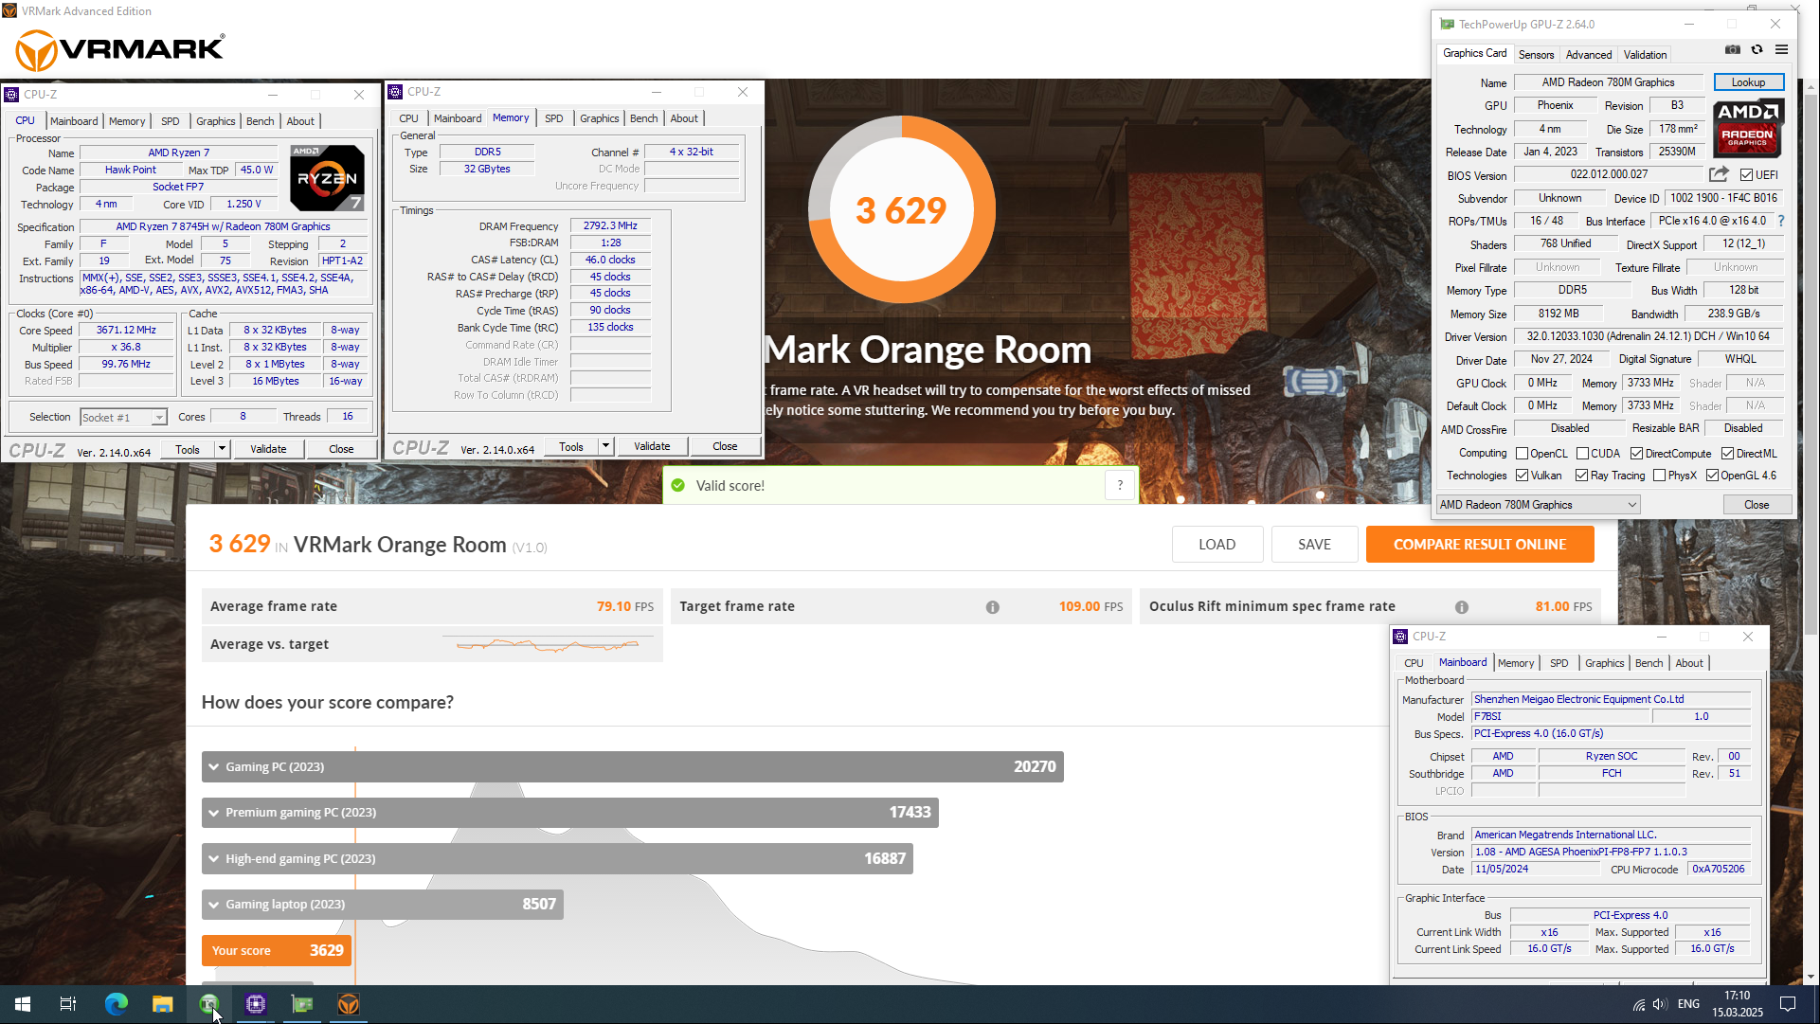Click SAVE button in VRMark
The height and width of the screenshot is (1024, 1820).
pyautogui.click(x=1314, y=545)
